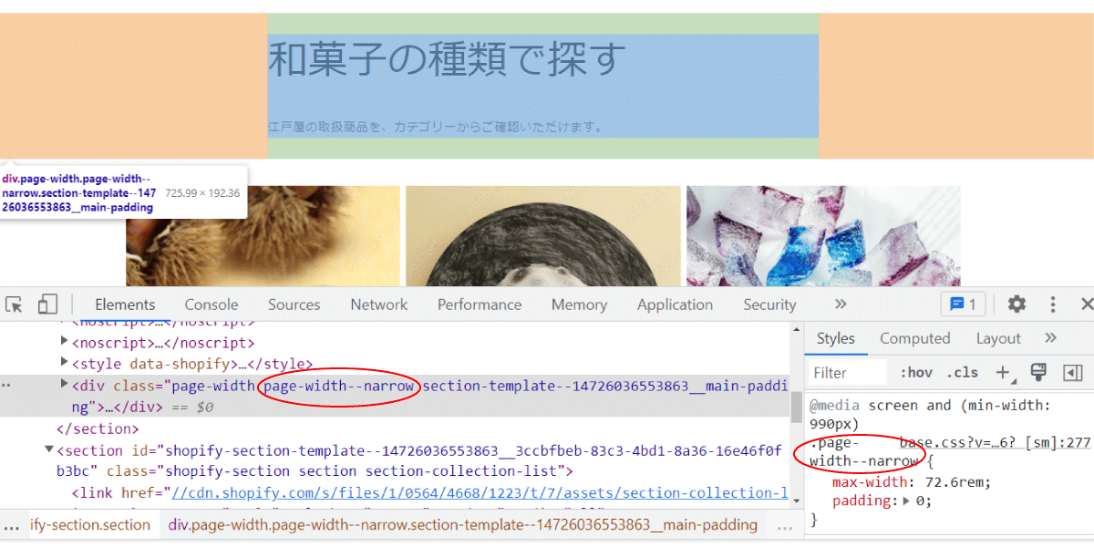Image resolution: width=1094 pixels, height=547 pixels.
Task: Activate the inspect element picker icon
Action: pos(14,304)
